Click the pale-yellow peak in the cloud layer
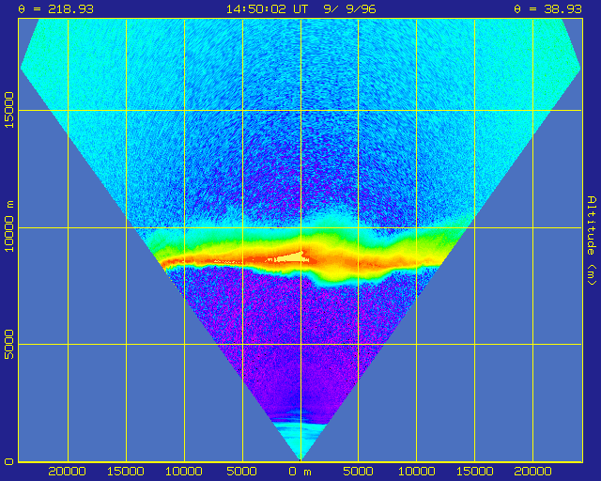 click(x=290, y=257)
